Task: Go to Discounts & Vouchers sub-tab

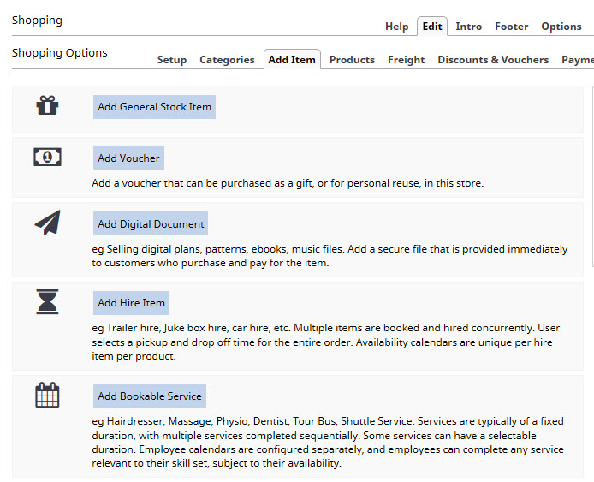Action: (493, 59)
